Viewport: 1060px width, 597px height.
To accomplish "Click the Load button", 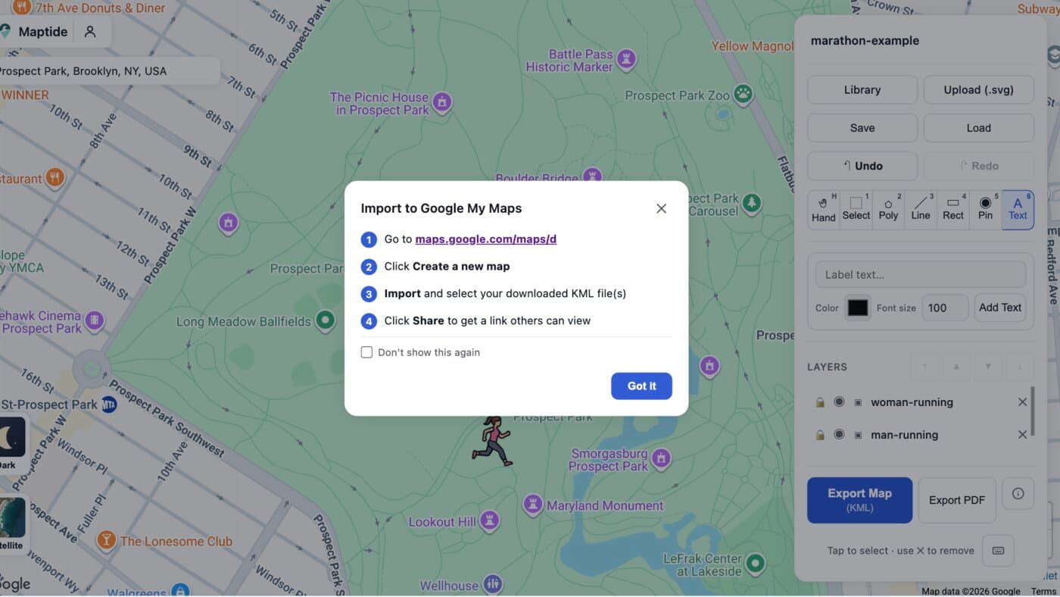I will tap(978, 128).
